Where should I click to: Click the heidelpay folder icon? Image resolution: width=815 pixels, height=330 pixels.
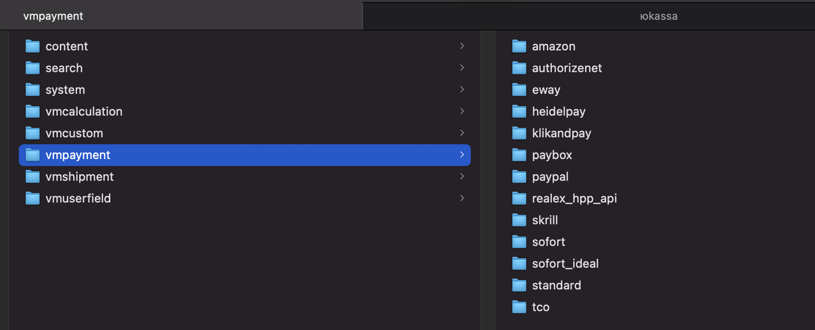(x=520, y=111)
